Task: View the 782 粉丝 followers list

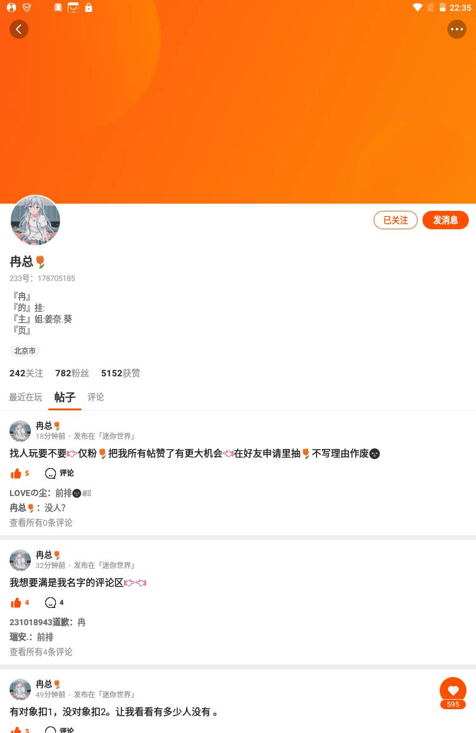Action: (x=72, y=373)
